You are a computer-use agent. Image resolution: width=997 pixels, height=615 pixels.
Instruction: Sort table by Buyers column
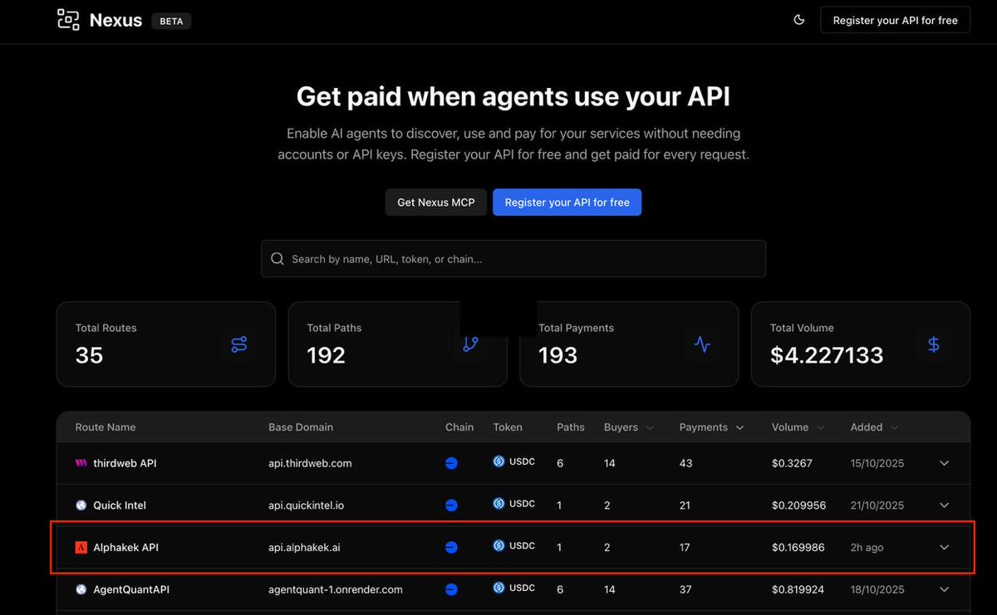point(629,427)
